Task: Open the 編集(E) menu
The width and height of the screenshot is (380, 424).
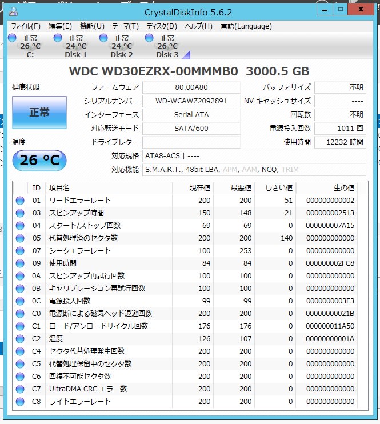Action: coord(60,26)
